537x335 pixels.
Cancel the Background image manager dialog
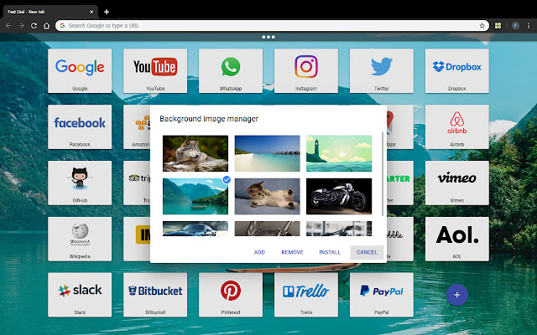[x=367, y=252]
